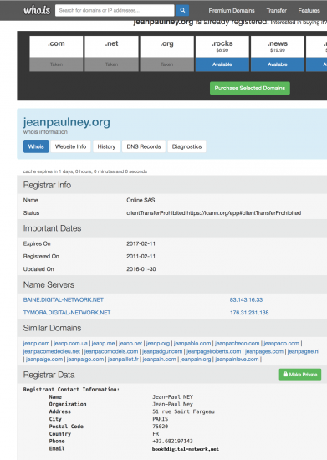The width and height of the screenshot is (327, 460).
Task: Open IP address 83.143.16.33 link
Action: [x=246, y=299]
